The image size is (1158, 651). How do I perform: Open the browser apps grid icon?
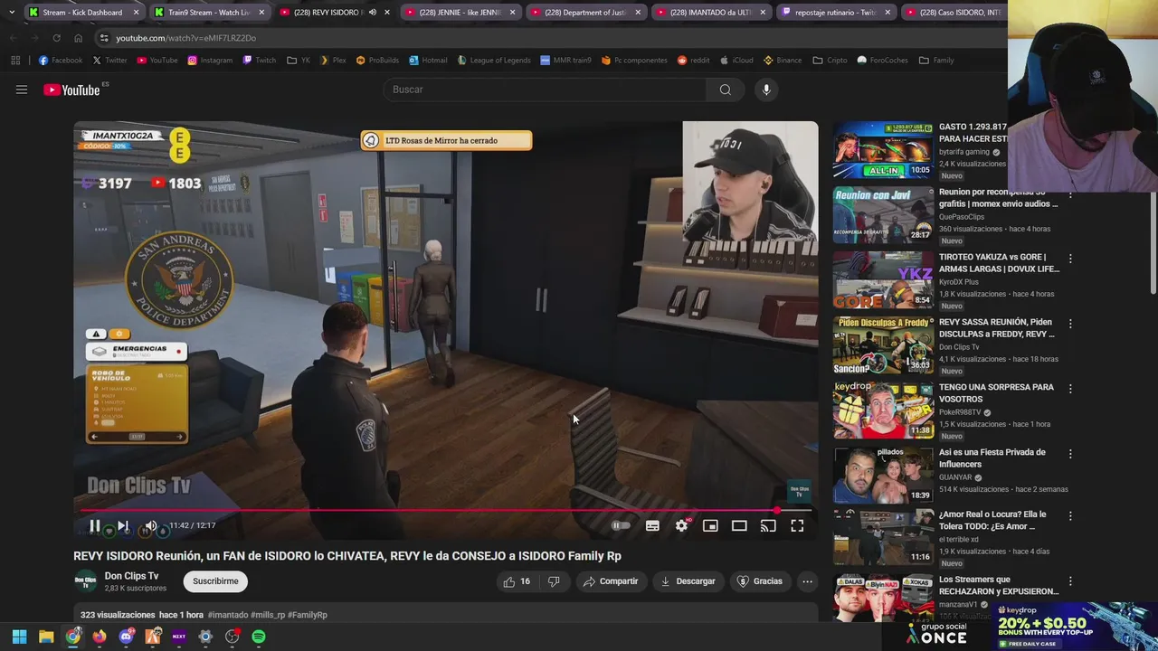[15, 61]
